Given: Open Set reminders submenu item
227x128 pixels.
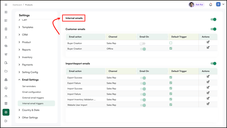Looking at the screenshot, I should tap(29, 86).
